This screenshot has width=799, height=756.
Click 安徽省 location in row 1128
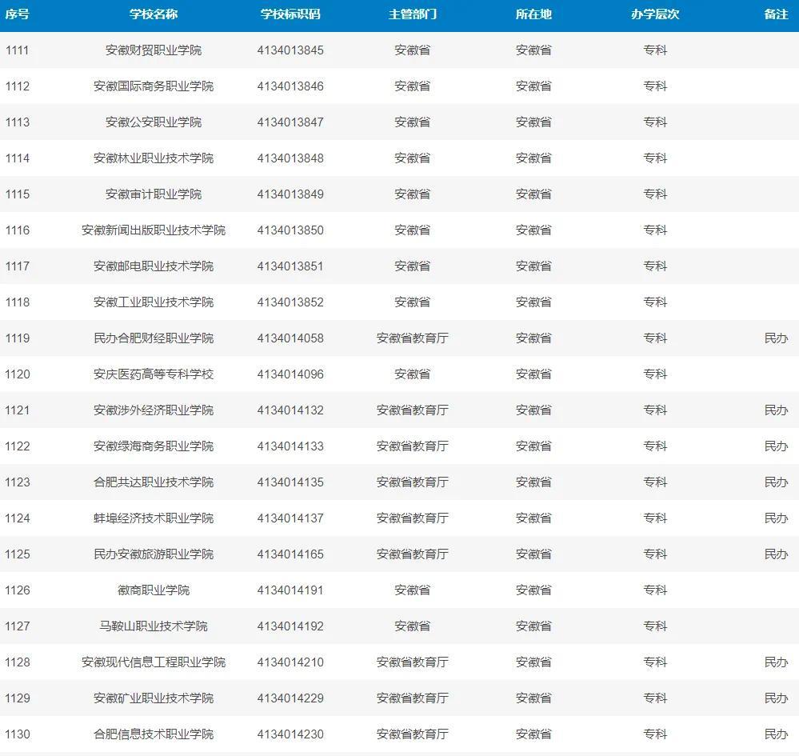pos(533,662)
